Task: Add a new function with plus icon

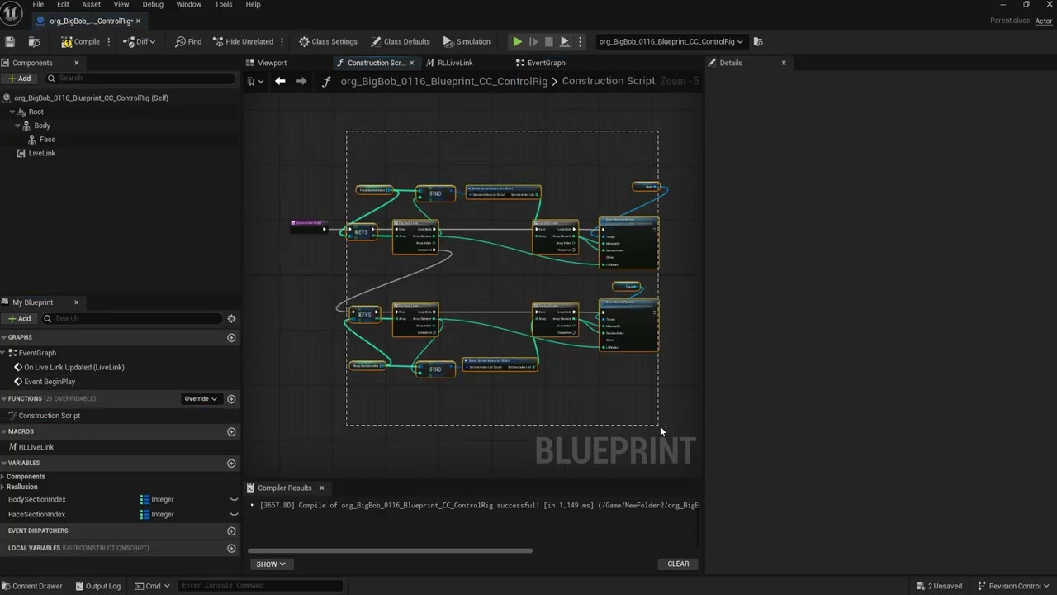Action: (x=231, y=399)
